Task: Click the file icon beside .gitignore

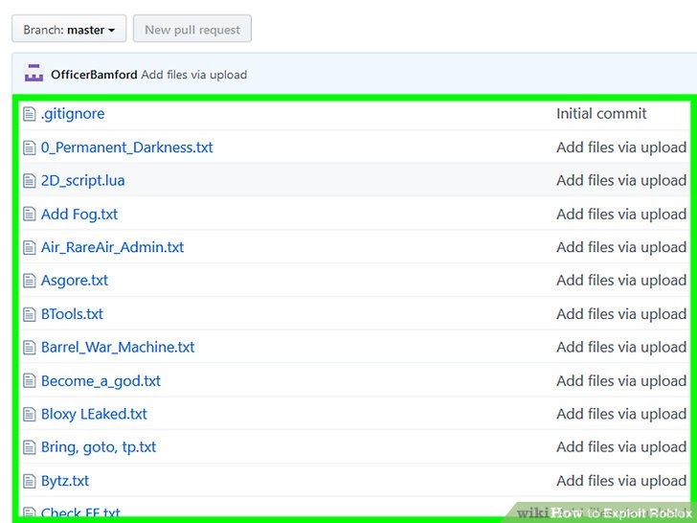Action: [x=30, y=114]
